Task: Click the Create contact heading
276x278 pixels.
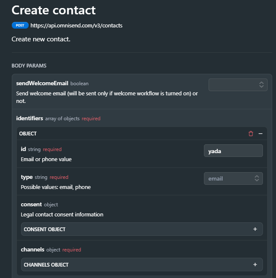Action: (54, 10)
